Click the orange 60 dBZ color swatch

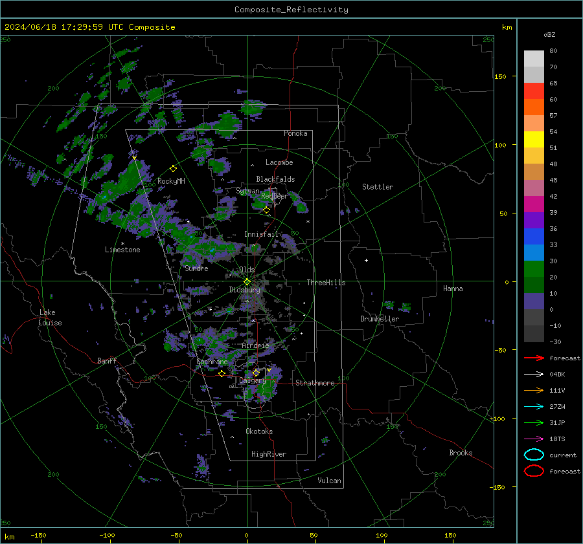534,107
